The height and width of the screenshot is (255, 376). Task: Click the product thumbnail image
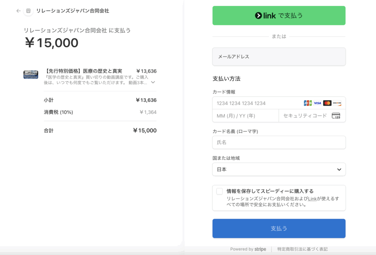(x=31, y=74)
